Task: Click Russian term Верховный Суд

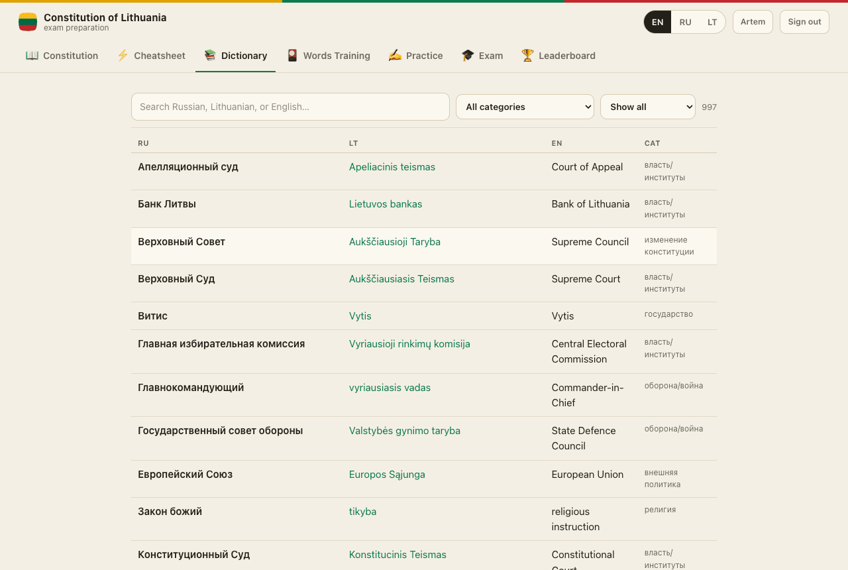Action: (x=176, y=279)
